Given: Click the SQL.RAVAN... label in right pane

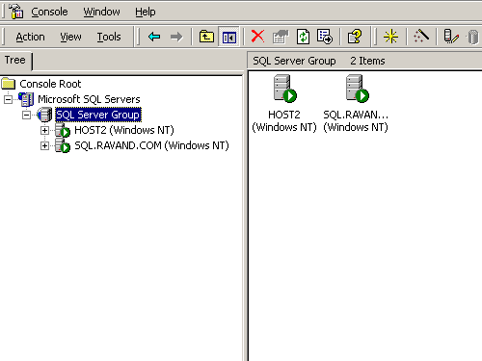Looking at the screenshot, I should click(x=356, y=121).
